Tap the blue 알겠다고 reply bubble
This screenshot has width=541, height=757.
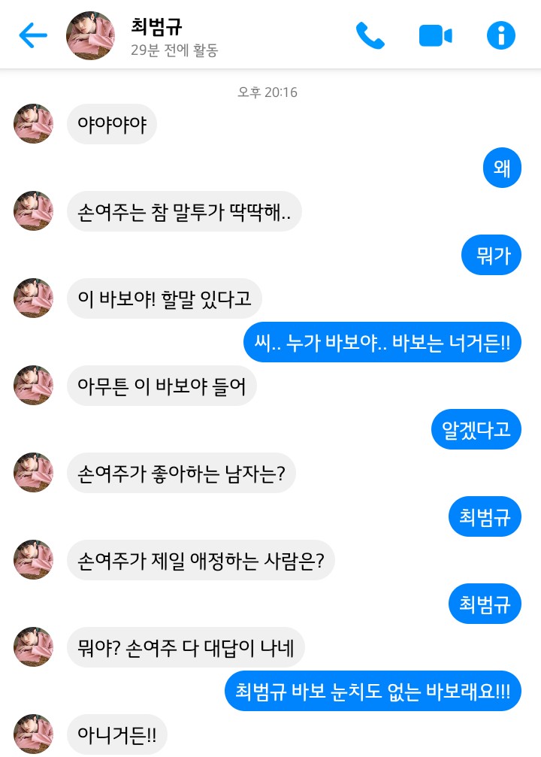[x=476, y=429]
